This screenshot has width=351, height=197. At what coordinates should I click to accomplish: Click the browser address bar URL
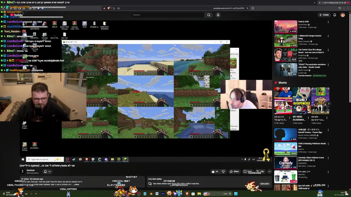coord(229,8)
